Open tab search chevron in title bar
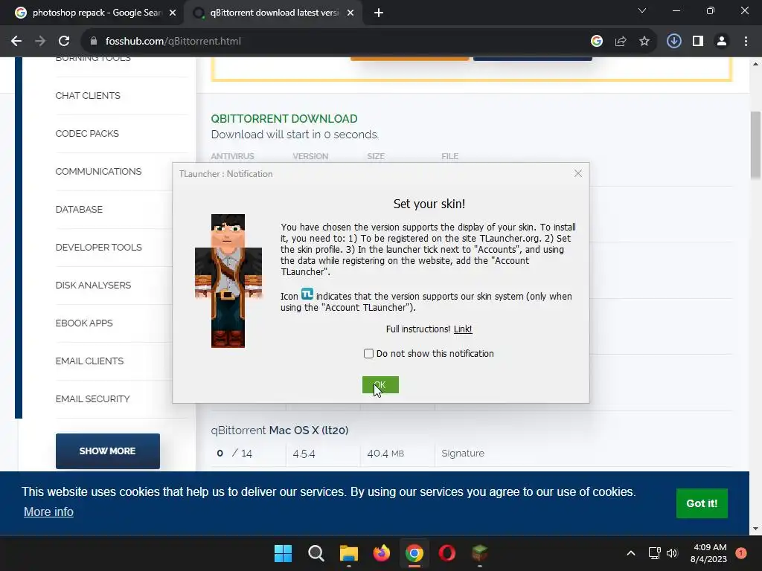 tap(642, 10)
